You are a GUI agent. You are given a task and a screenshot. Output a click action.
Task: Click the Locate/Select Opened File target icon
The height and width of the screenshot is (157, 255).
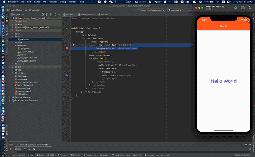click(43, 15)
